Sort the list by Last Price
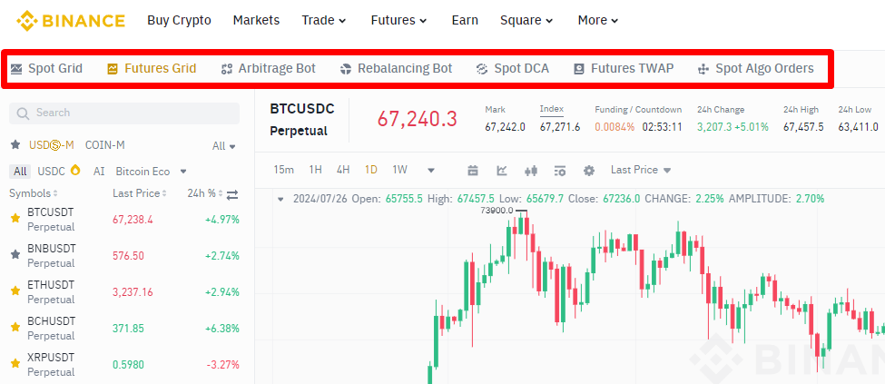885x384 pixels. coord(140,193)
